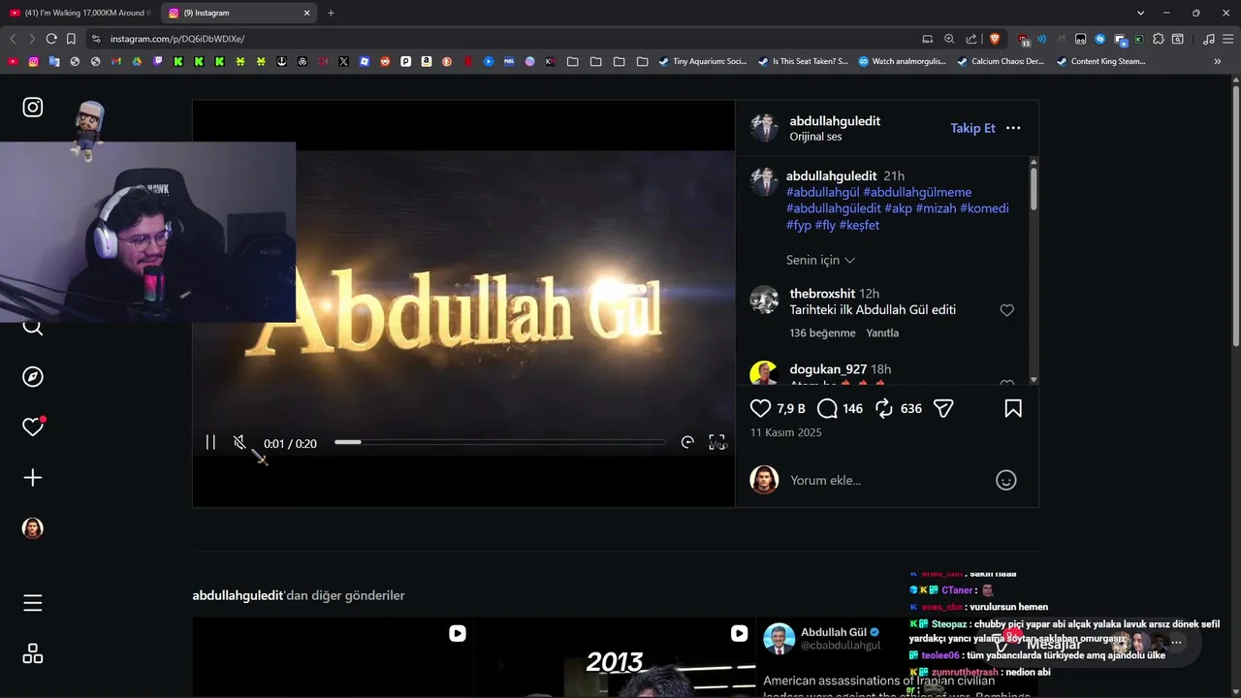Open the Amazon bookmark icon

click(427, 61)
